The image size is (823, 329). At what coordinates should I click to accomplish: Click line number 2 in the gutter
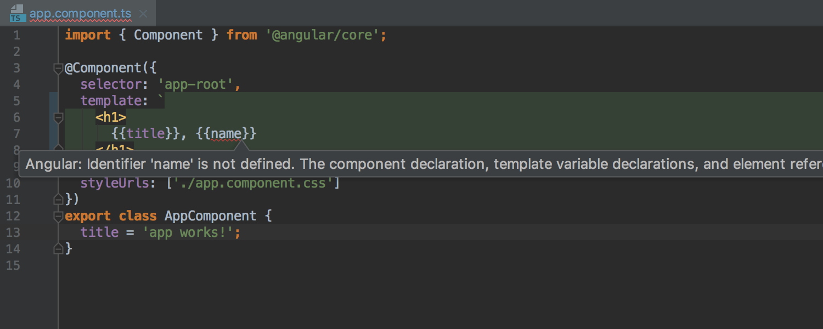click(x=16, y=52)
